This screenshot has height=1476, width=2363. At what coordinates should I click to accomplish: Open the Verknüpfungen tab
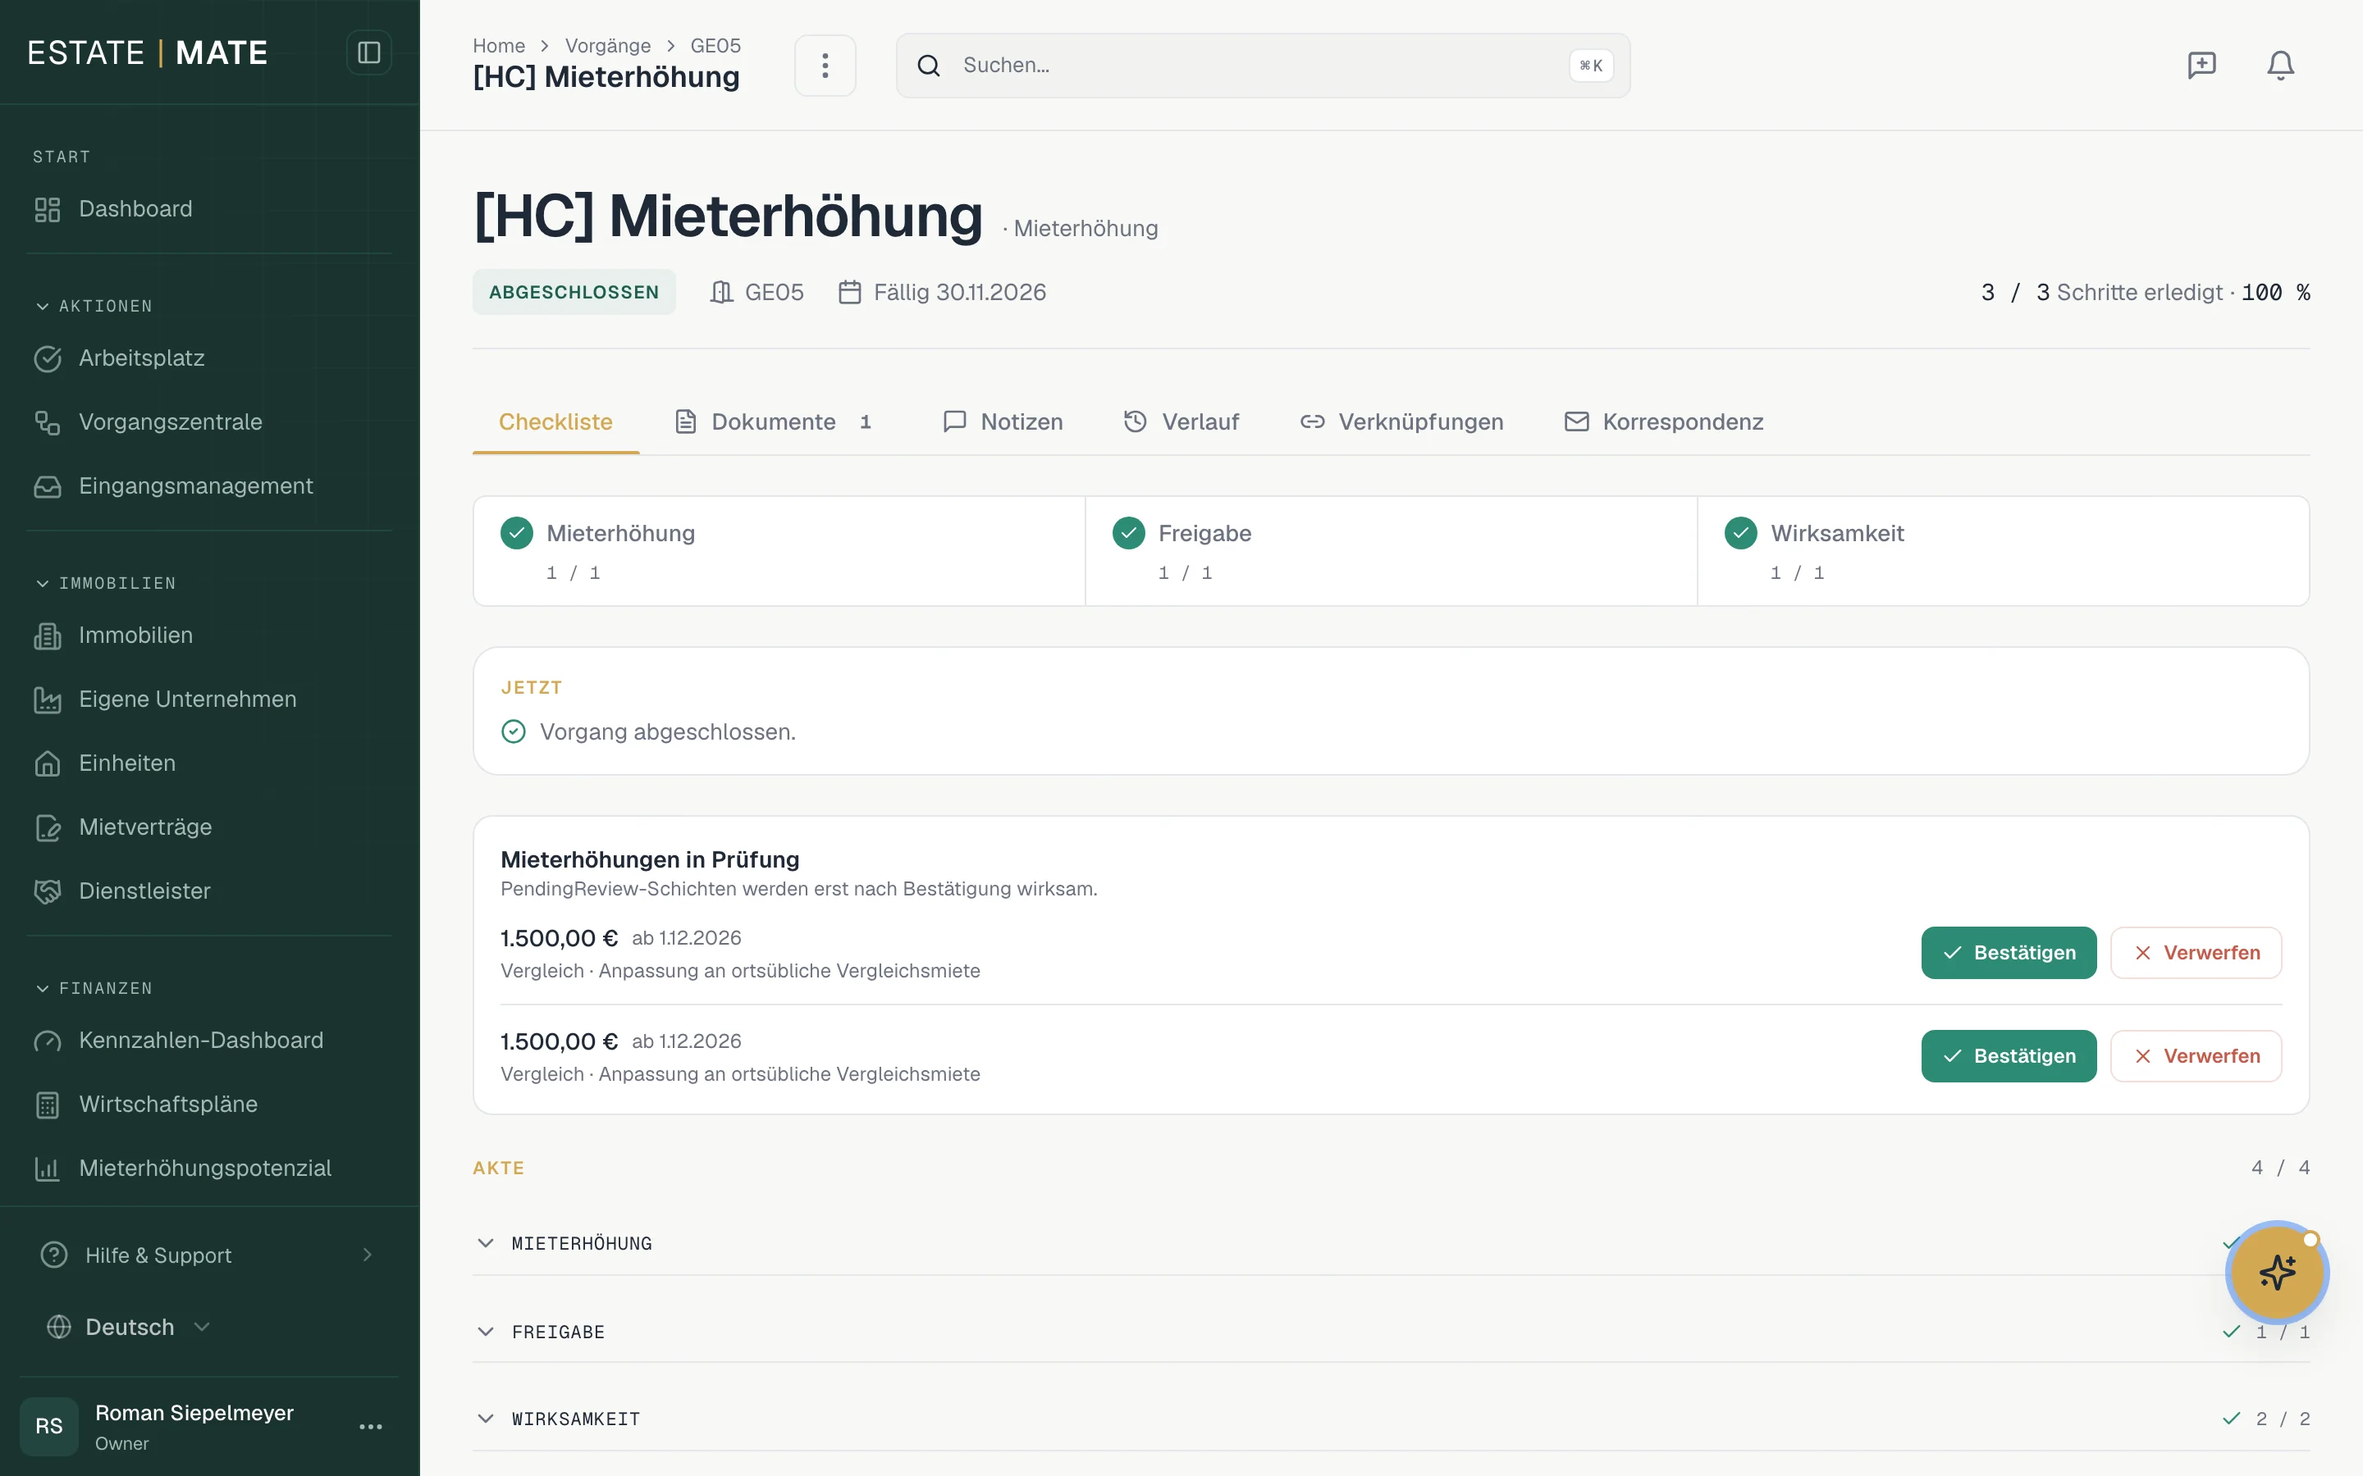[1401, 421]
